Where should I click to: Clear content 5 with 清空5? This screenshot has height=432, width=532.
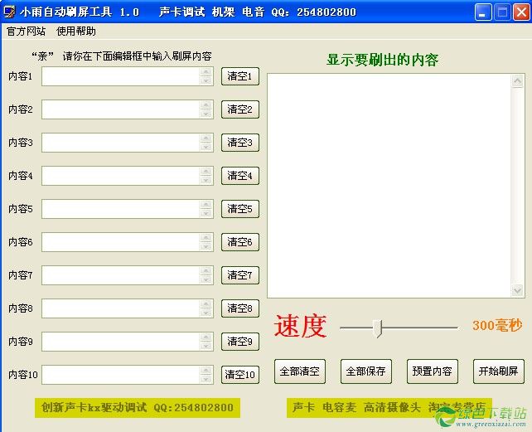click(240, 209)
